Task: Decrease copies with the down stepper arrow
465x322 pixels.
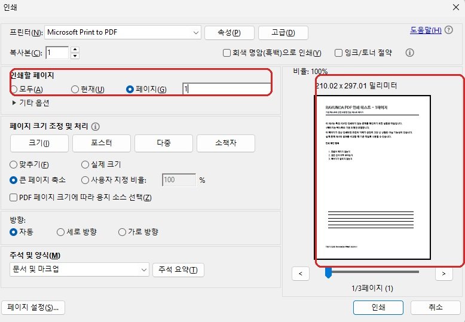Action: pos(75,56)
